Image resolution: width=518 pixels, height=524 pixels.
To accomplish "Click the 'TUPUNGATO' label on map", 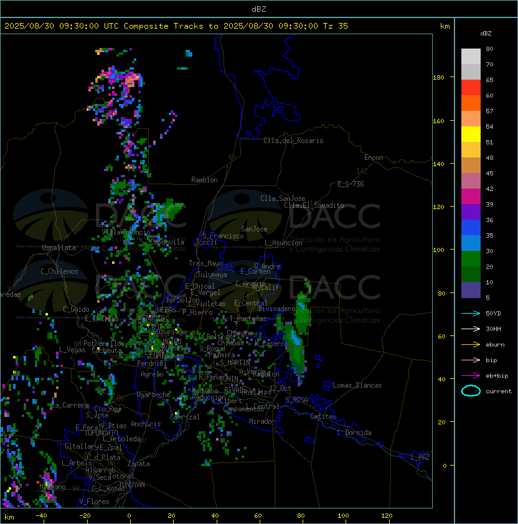I will coord(101,433).
